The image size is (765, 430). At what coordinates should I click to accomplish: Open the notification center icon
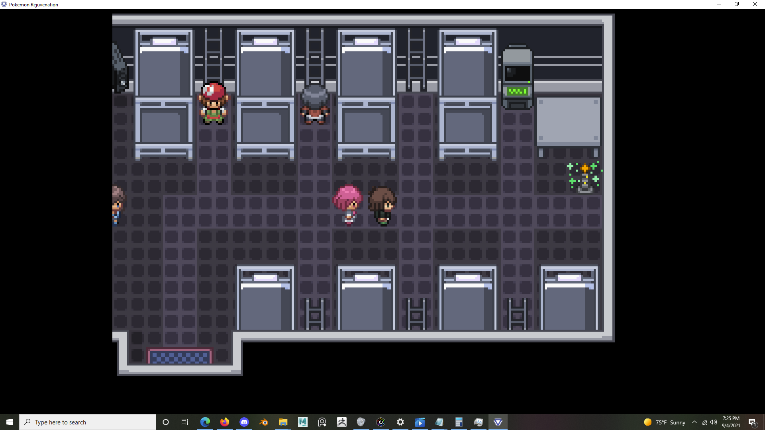pos(752,422)
